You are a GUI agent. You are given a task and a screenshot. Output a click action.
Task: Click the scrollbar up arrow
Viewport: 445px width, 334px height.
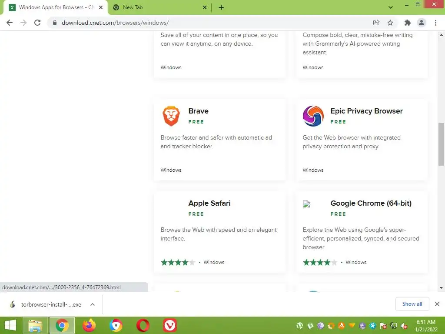pyautogui.click(x=441, y=35)
